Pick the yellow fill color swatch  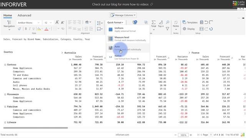click(x=39, y=29)
